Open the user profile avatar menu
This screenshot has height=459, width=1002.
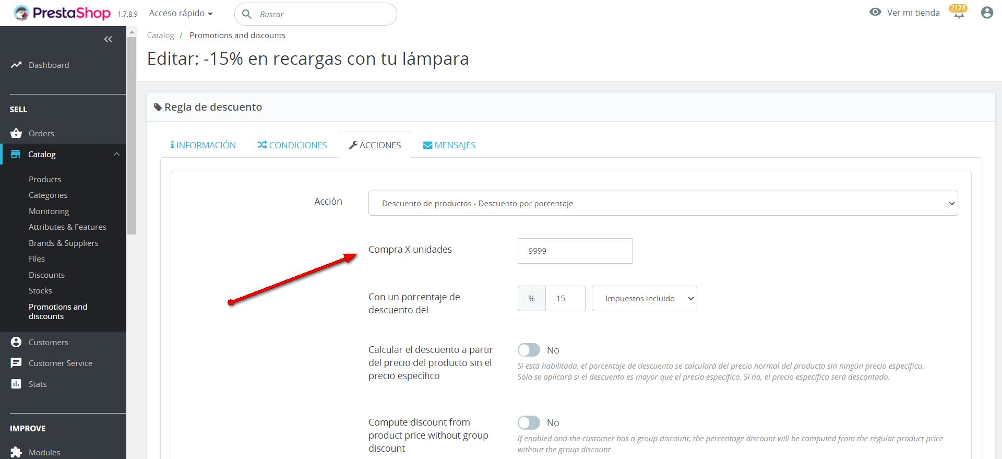pos(986,13)
